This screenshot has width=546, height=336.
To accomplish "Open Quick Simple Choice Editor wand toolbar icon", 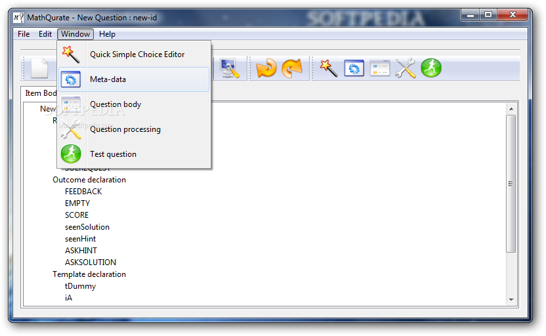I will [x=329, y=68].
